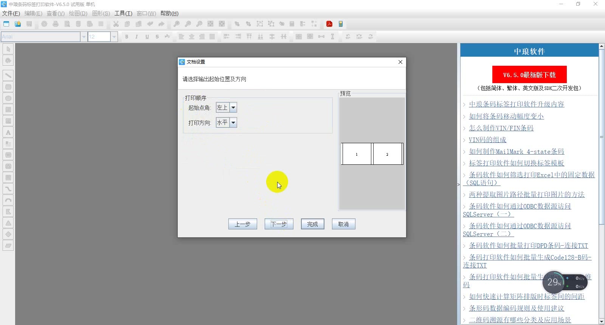Viewport: 605px width, 325px height.
Task: Click the scissors cut icon
Action: click(116, 24)
